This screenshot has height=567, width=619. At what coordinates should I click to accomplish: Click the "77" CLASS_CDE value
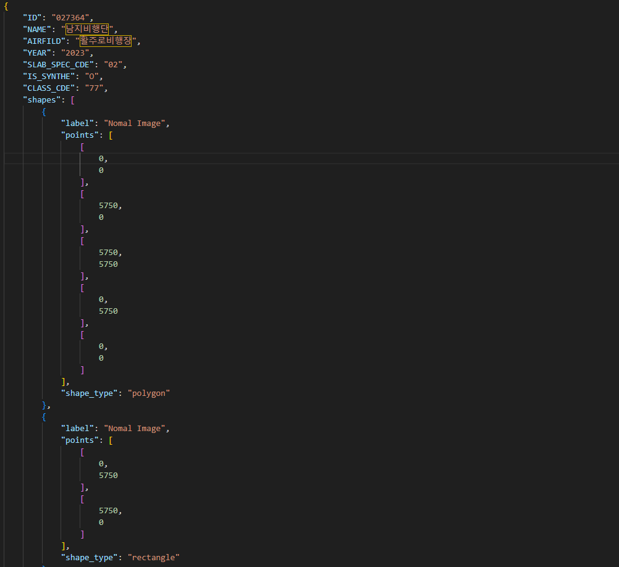[x=94, y=88]
